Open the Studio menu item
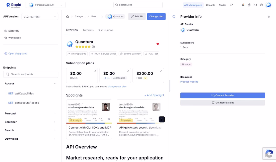The width and height of the screenshot is (276, 162). tap(222, 5)
